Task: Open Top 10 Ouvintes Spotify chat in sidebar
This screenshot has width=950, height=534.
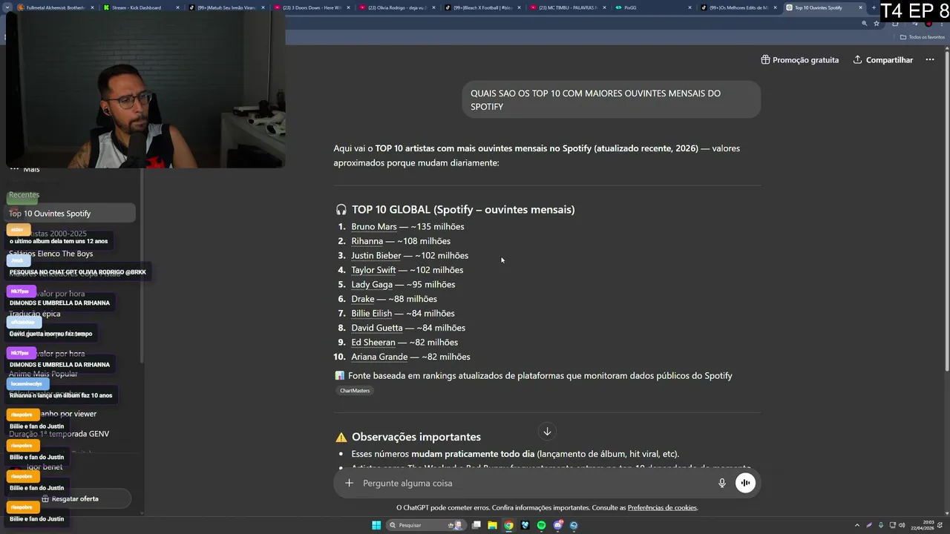Action: 71,214
